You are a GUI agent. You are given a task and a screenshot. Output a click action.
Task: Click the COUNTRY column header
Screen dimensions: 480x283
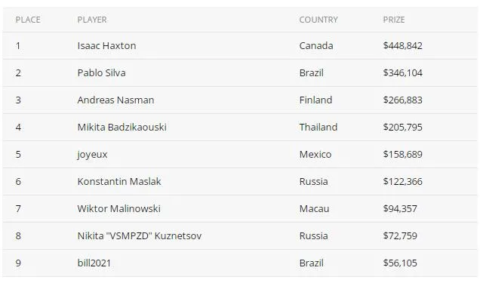click(x=318, y=20)
